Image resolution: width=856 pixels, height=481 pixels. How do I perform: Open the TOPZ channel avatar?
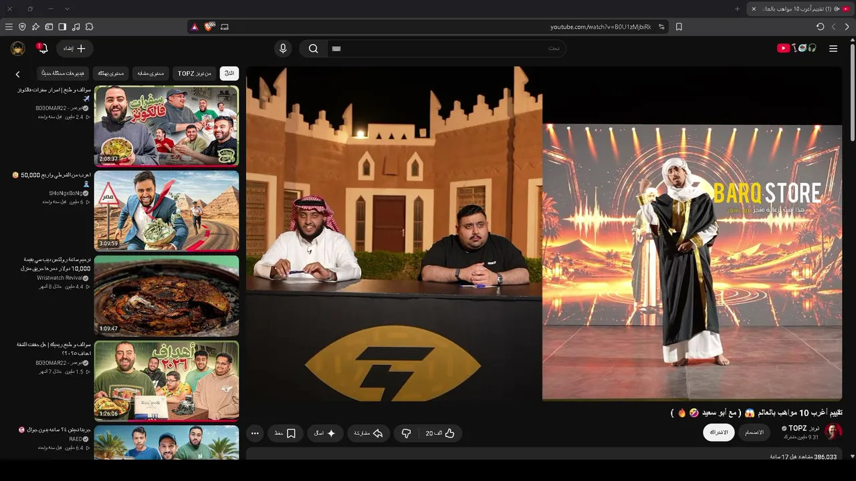tap(833, 432)
